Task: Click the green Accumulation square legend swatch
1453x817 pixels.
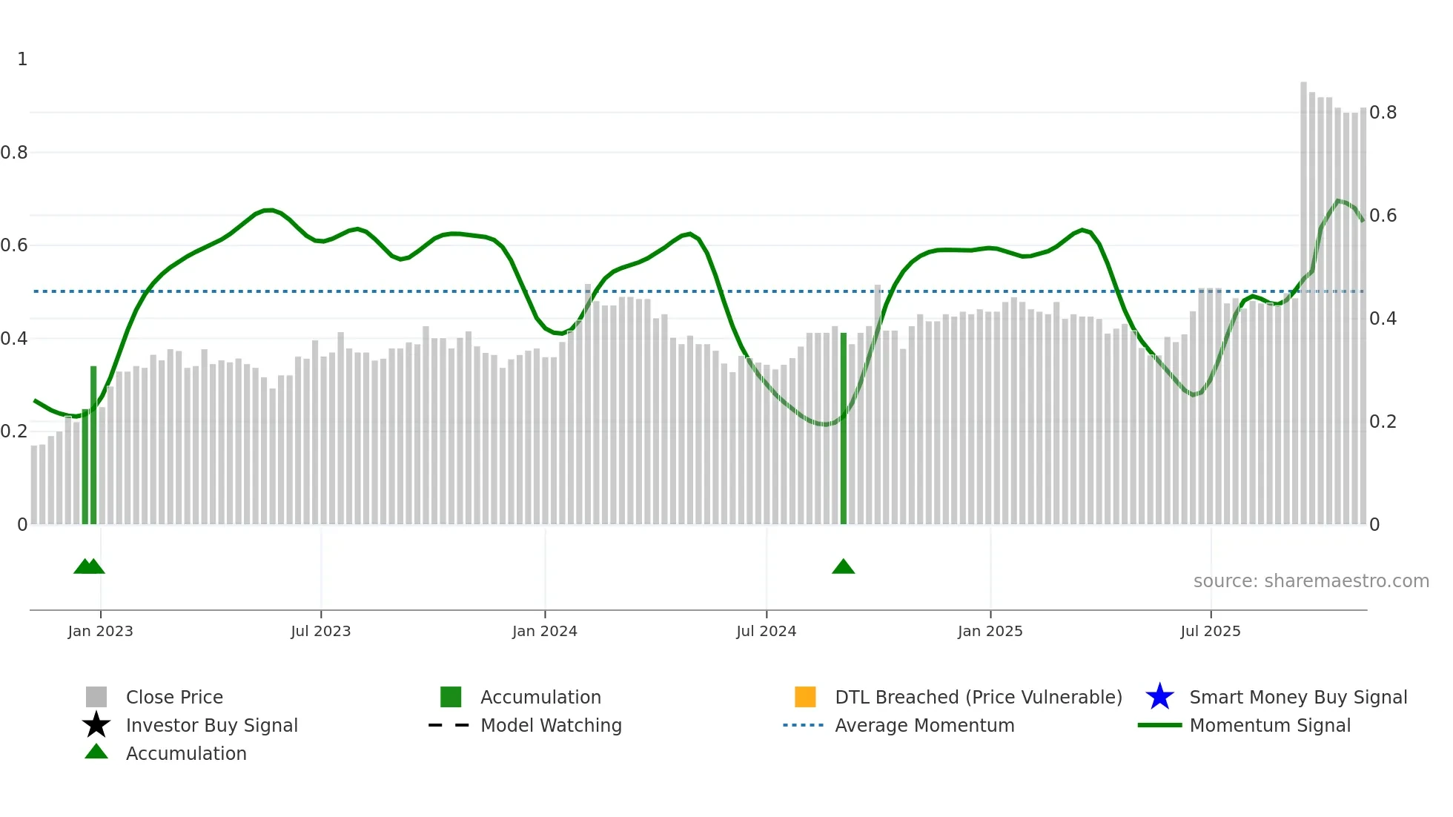Action: coord(451,697)
